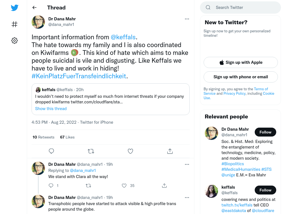The width and height of the screenshot is (286, 214).
Task: Open more options on the Transphobic people reply
Action: pos(187,198)
